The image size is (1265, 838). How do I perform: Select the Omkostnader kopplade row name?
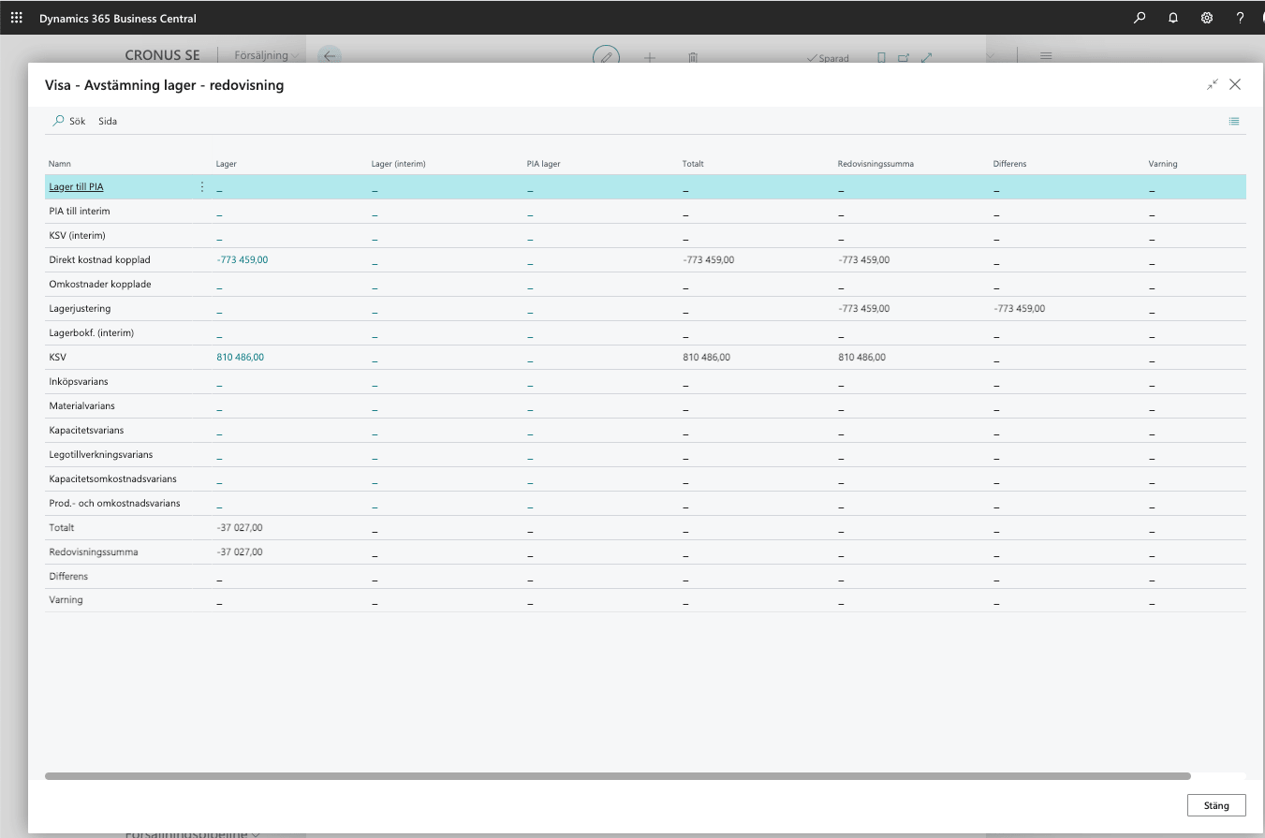pyautogui.click(x=100, y=284)
